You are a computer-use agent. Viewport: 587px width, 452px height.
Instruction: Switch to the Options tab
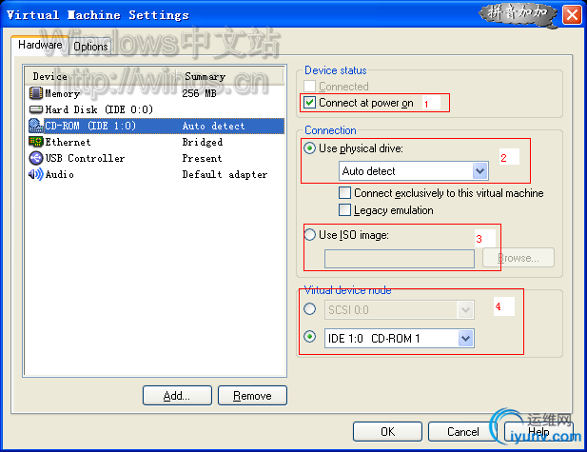click(90, 47)
